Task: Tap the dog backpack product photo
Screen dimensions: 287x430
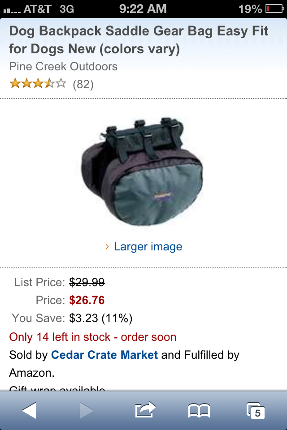Action: (x=142, y=171)
